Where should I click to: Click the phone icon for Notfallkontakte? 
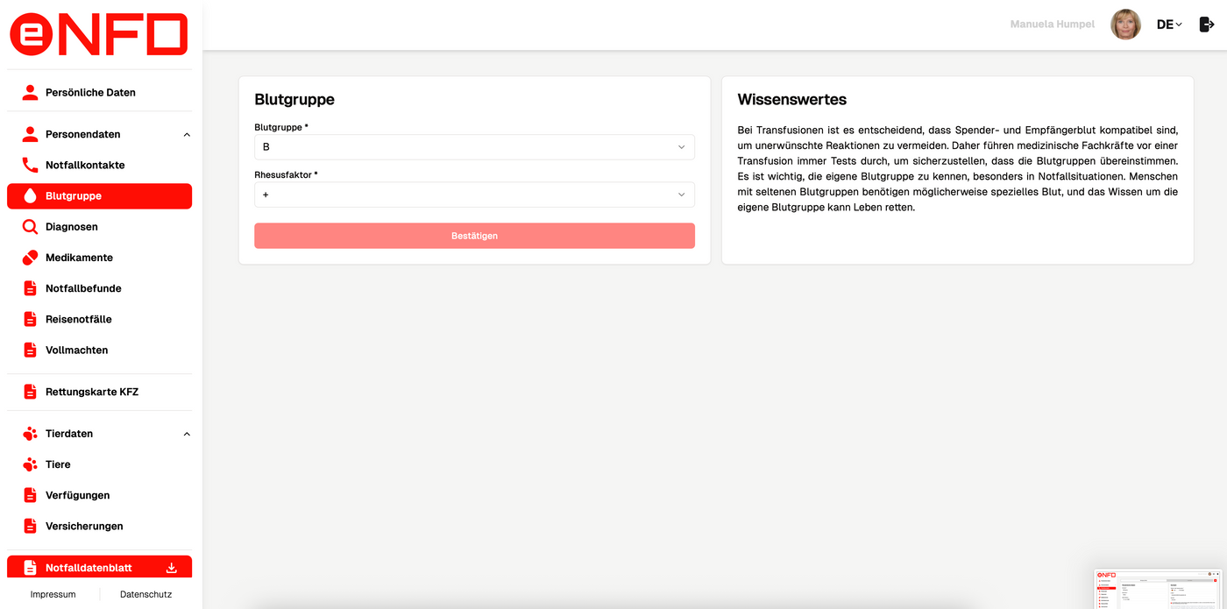[x=30, y=165]
